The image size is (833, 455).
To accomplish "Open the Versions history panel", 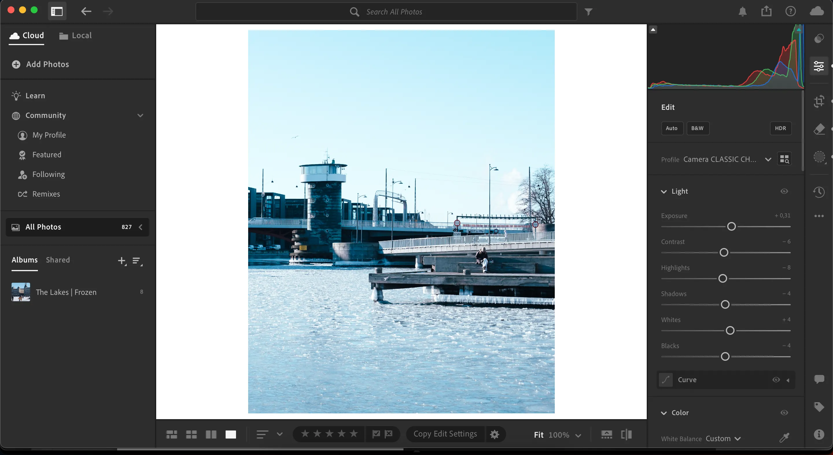I will (x=819, y=192).
